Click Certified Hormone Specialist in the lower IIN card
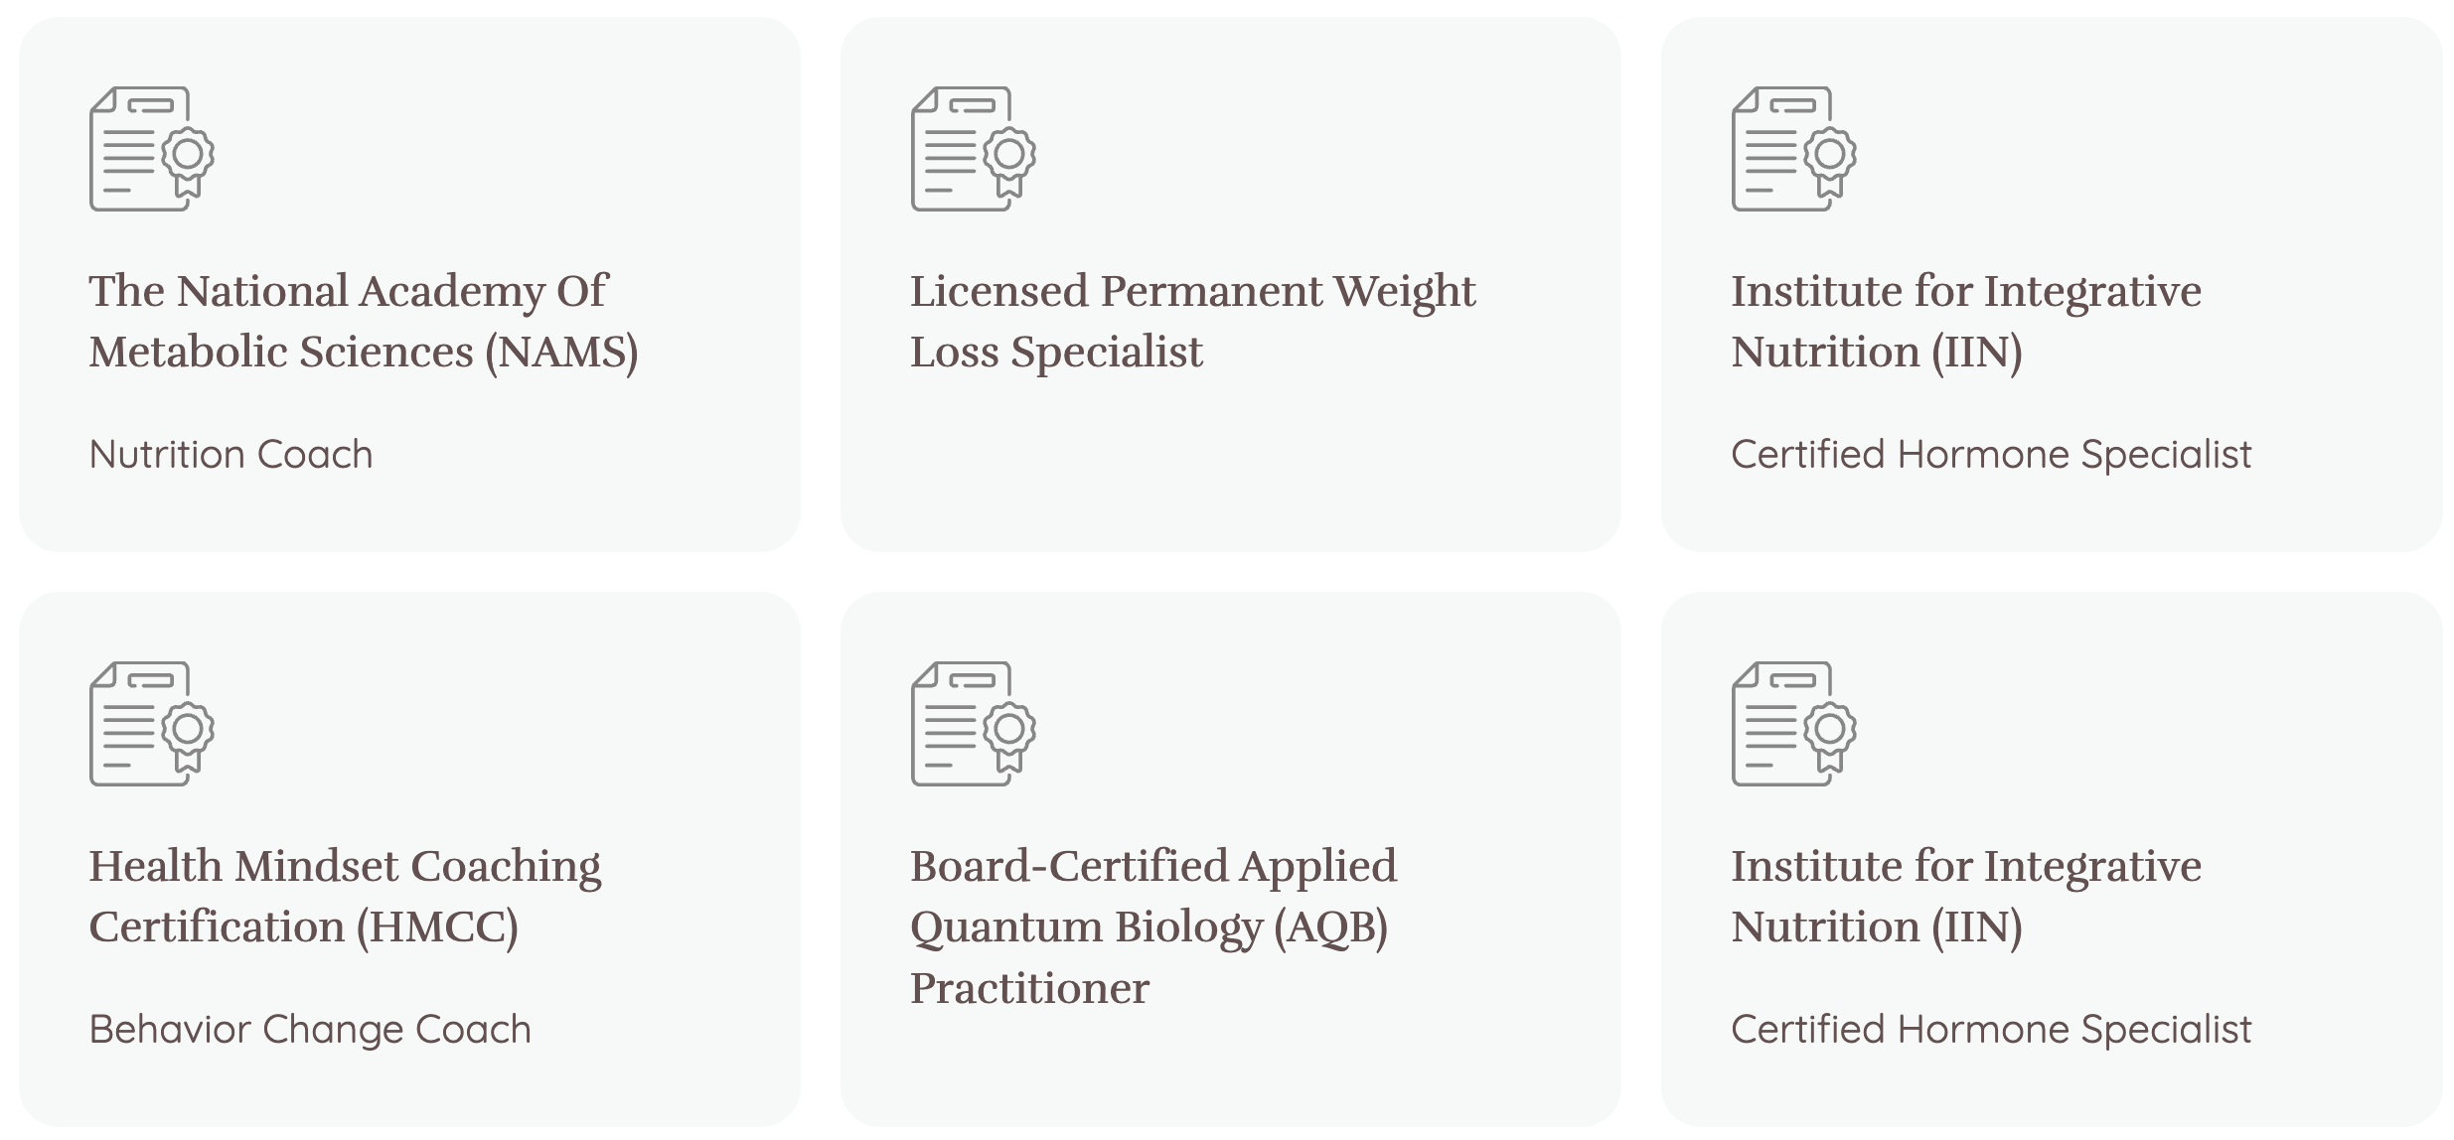Screen dimensions: 2454x1140 1991,1030
